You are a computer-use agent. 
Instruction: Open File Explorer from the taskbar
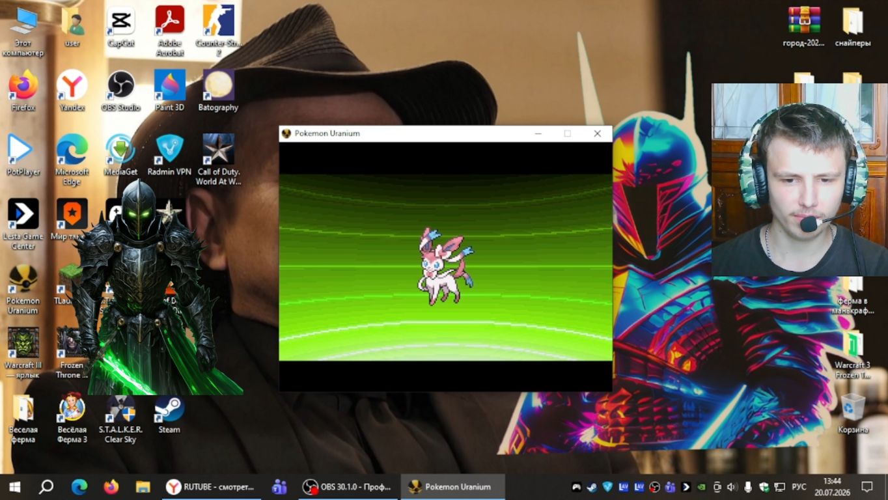point(143,487)
